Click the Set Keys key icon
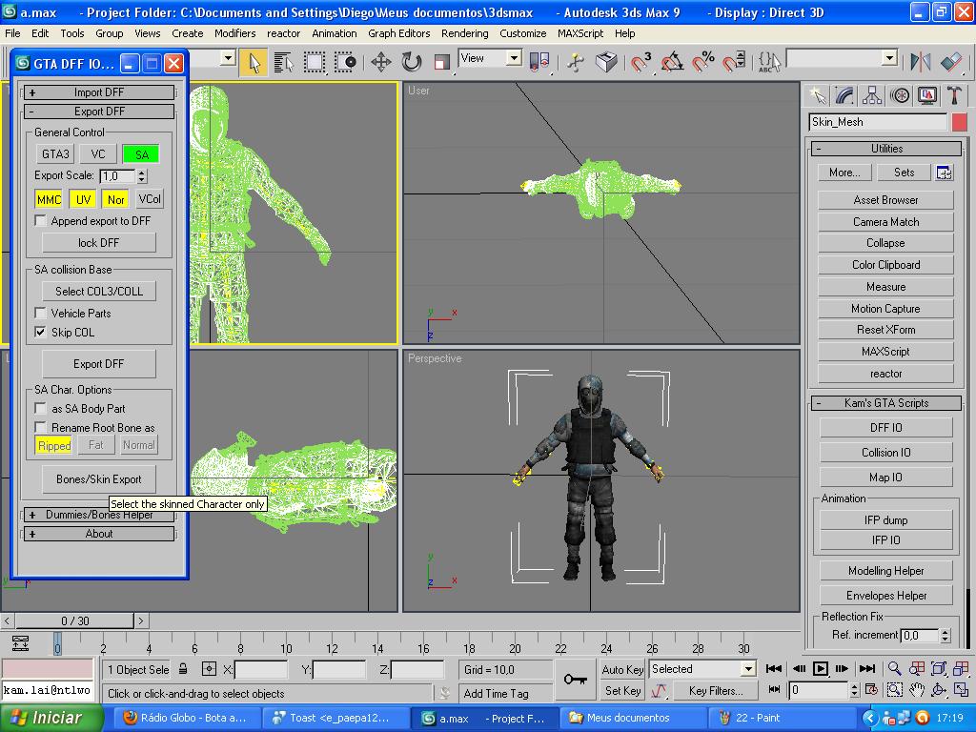 (575, 679)
